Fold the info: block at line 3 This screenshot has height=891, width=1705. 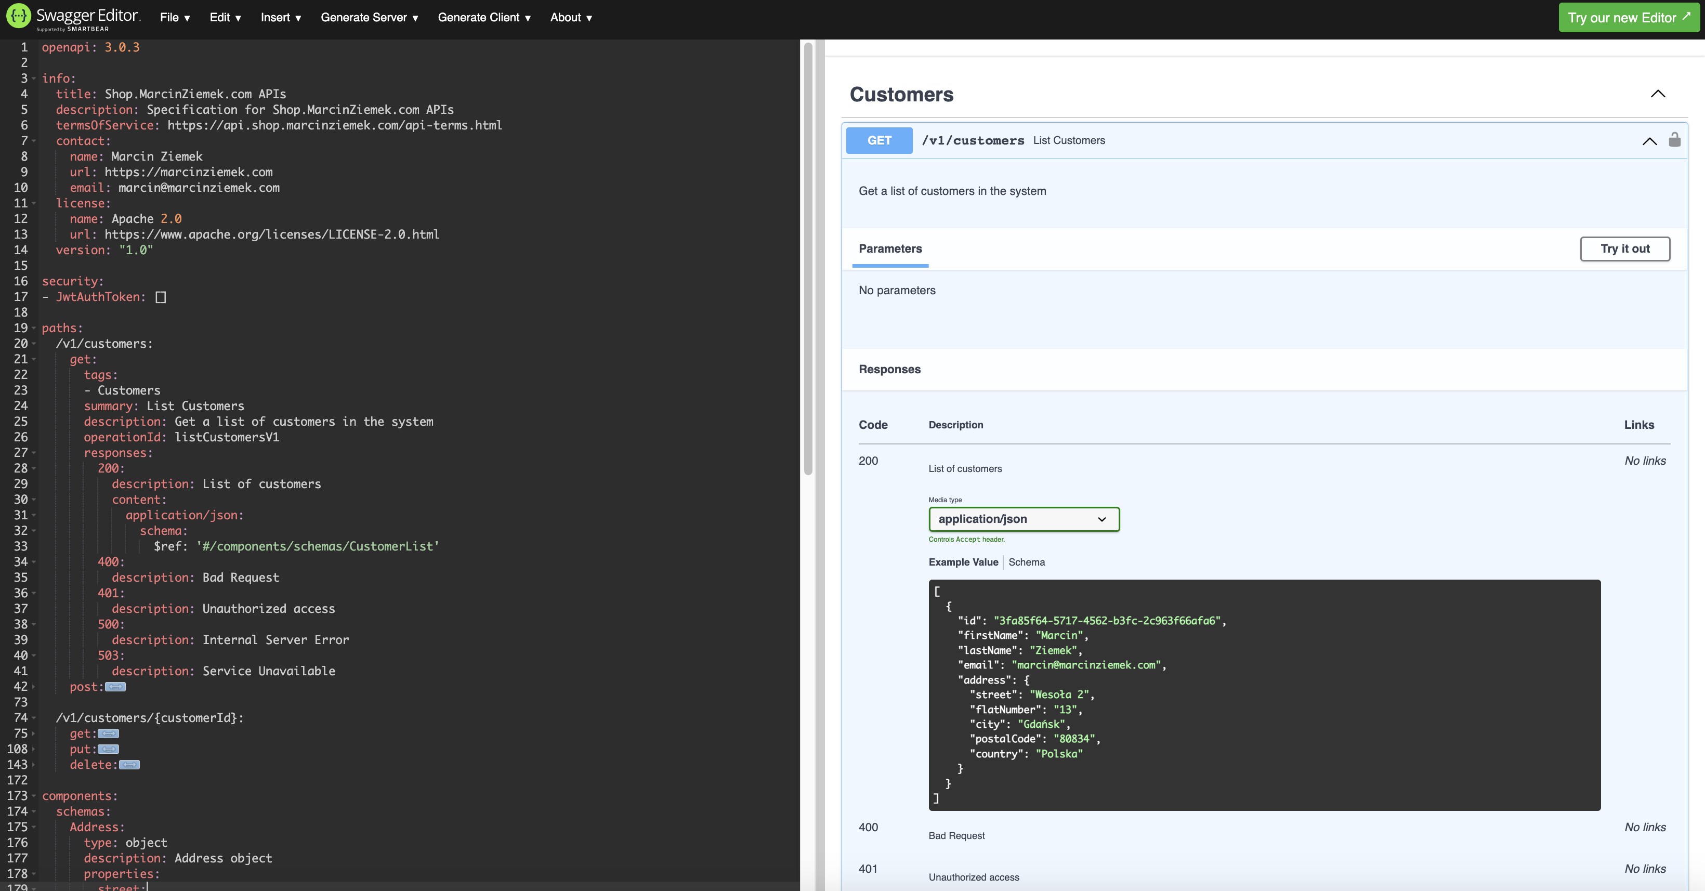coord(34,79)
